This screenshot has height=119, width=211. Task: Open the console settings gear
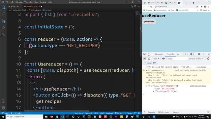[208, 59]
